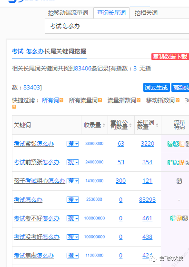The image size is (189, 267).
Task: Click long-tail count 121
Action: click(x=148, y=181)
